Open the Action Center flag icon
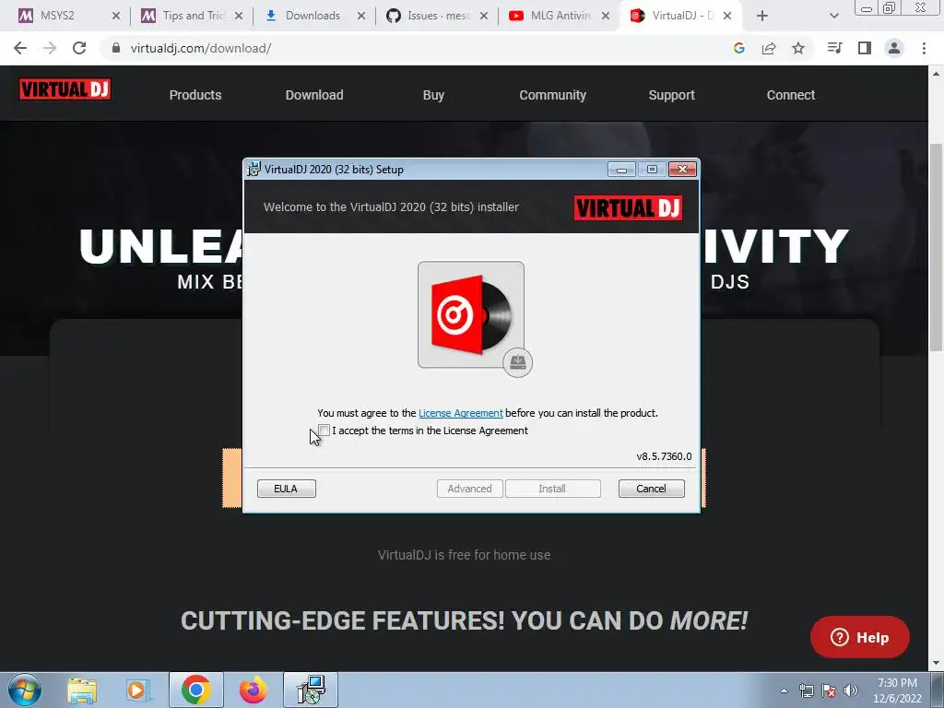 tap(829, 690)
